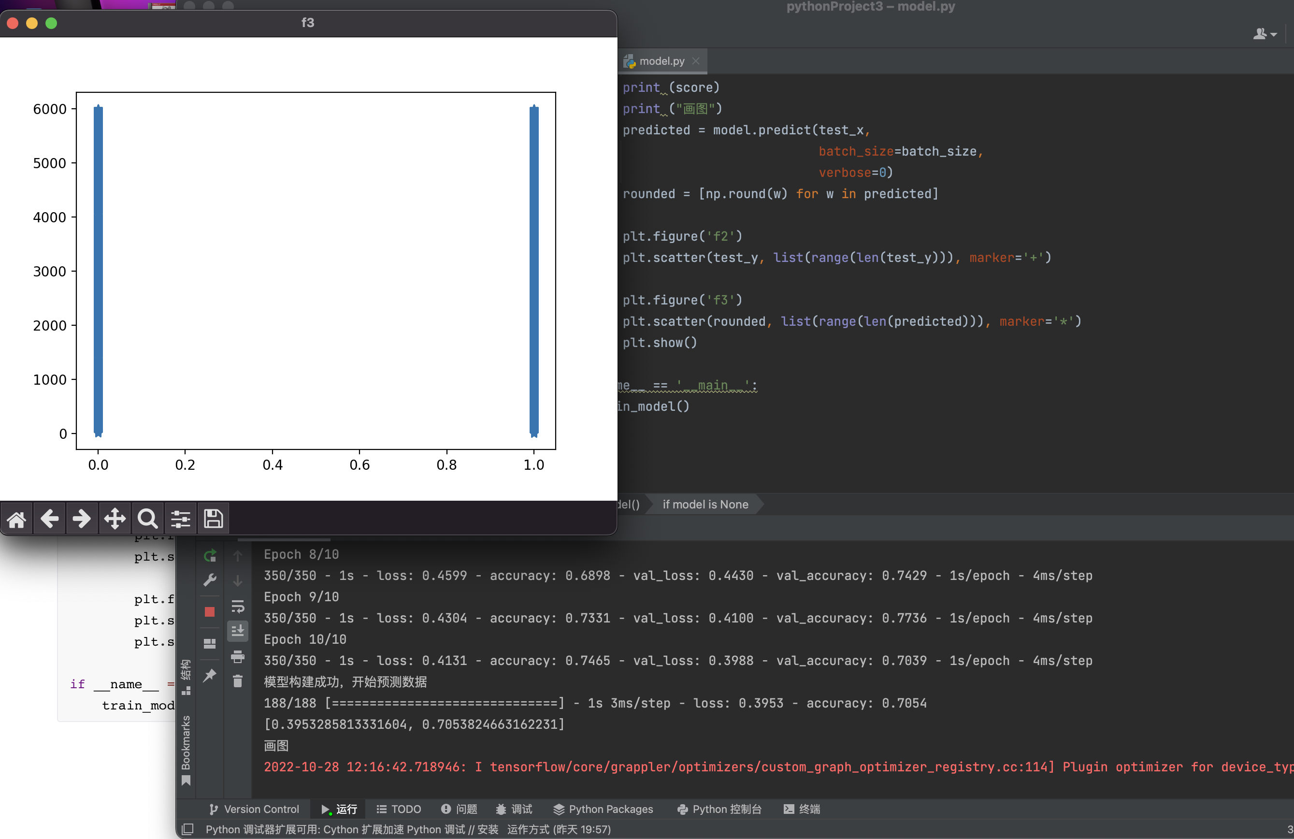The height and width of the screenshot is (839, 1294).
Task: Go back to previous plot view
Action: [49, 519]
